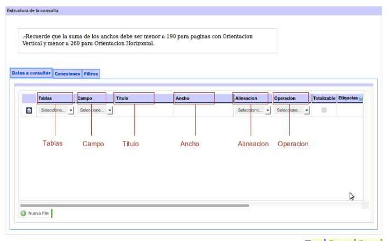Click the Ancho column header
391x241 pixels.
(x=194, y=99)
